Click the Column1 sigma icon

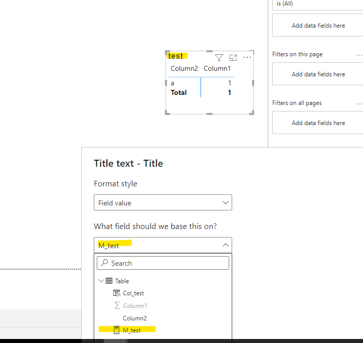(x=117, y=305)
